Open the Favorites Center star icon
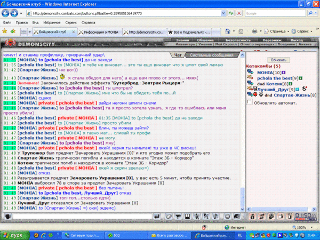Screen dimensions: 320x240 [4, 31]
